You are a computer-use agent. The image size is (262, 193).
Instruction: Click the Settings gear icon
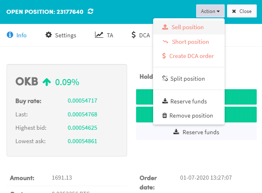(49, 35)
